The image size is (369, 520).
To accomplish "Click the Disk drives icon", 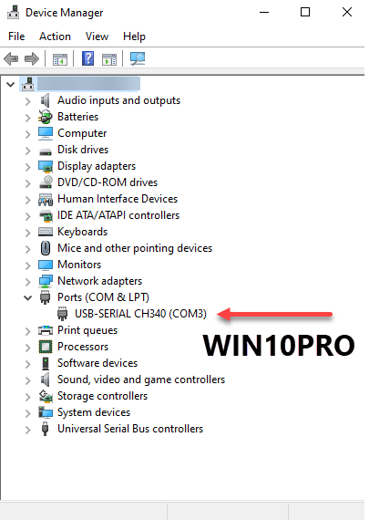I will click(x=46, y=151).
